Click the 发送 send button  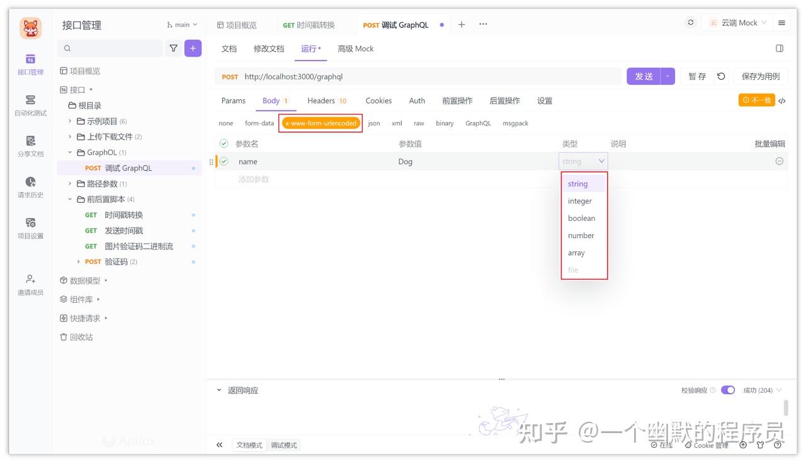(x=643, y=75)
